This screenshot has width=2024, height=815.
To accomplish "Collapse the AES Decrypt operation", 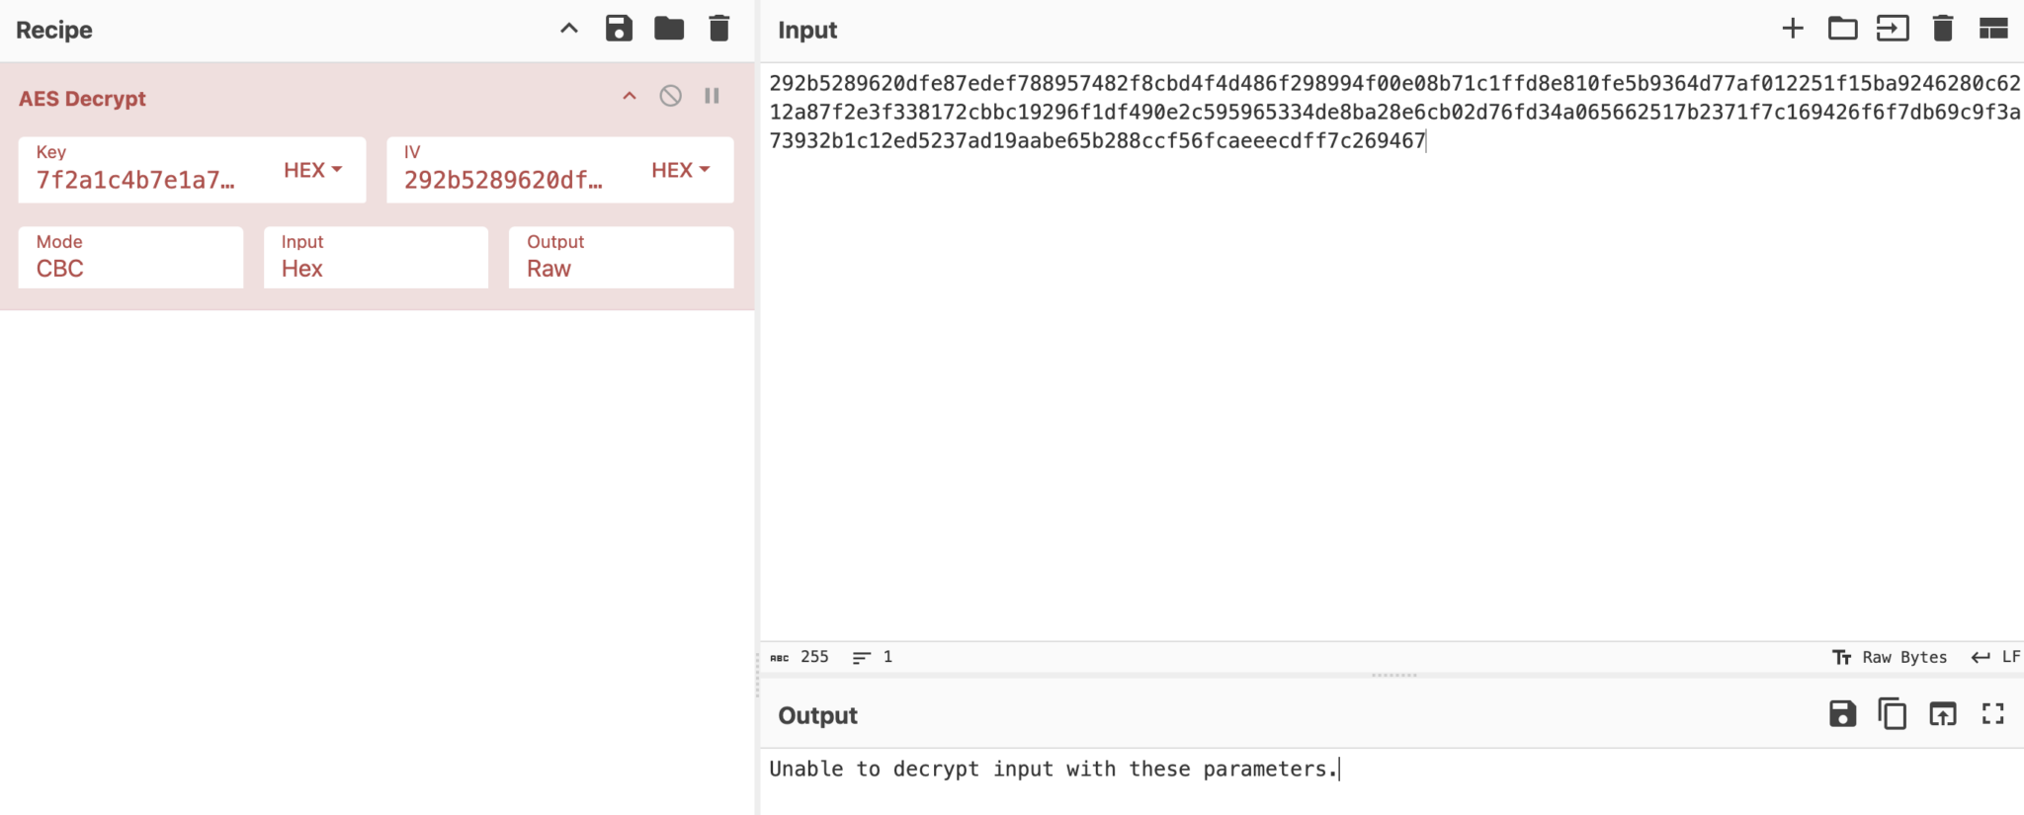I will pos(630,96).
